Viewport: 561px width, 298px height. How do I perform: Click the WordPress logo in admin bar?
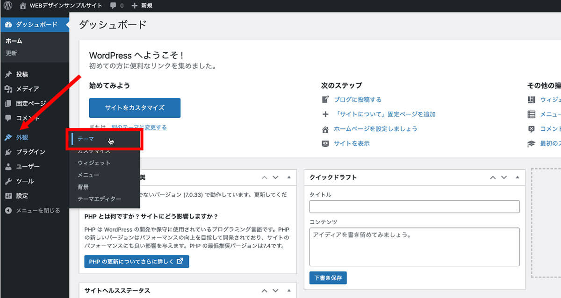(x=8, y=6)
